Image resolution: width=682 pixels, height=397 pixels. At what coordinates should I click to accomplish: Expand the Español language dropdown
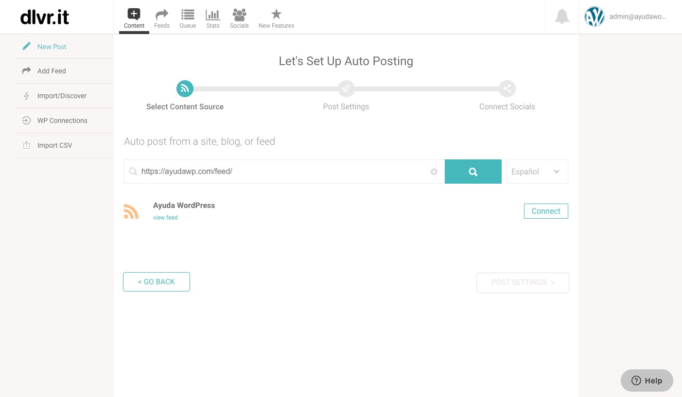click(537, 172)
